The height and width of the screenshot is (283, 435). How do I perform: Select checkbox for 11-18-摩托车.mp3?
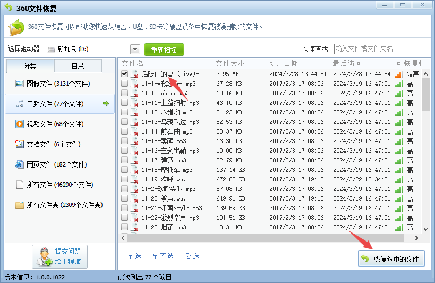coord(125,170)
